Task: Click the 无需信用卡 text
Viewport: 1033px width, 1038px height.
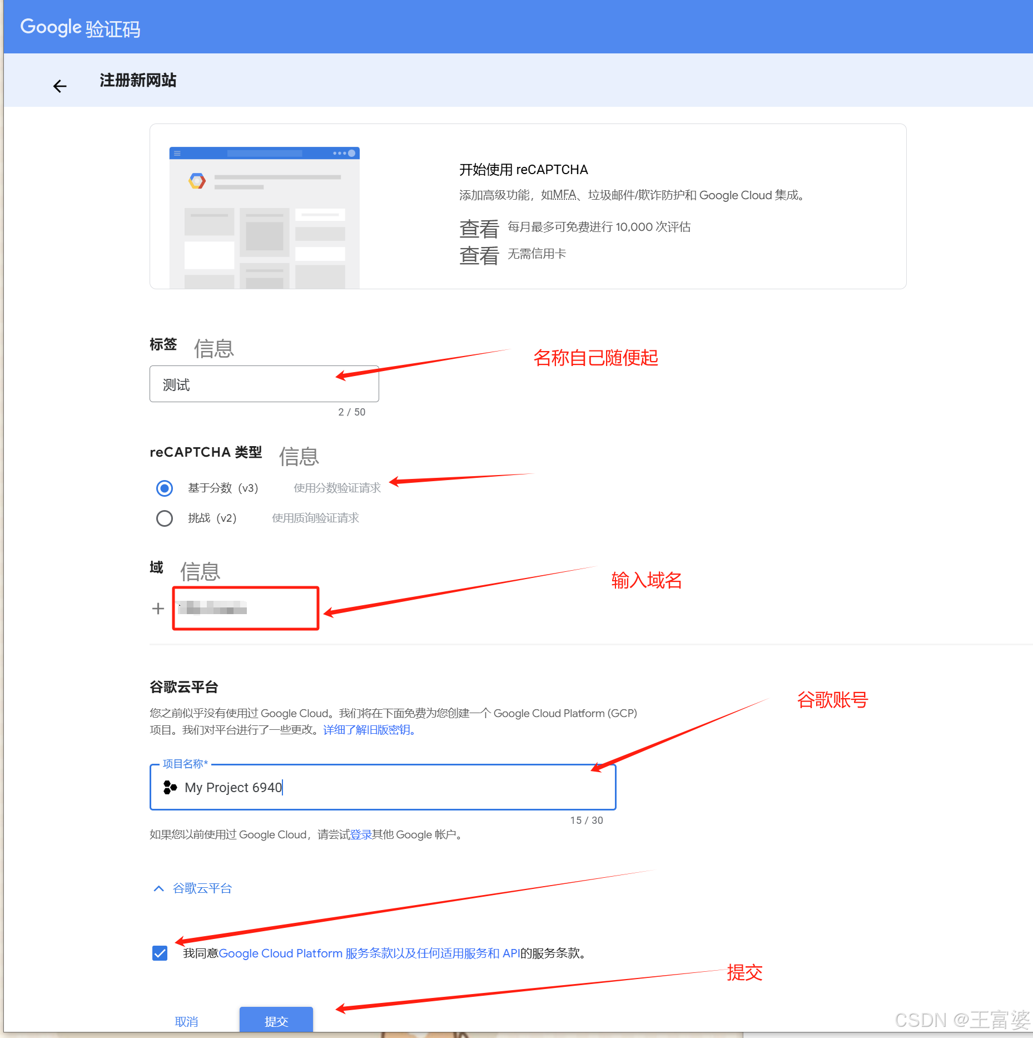Action: click(537, 254)
